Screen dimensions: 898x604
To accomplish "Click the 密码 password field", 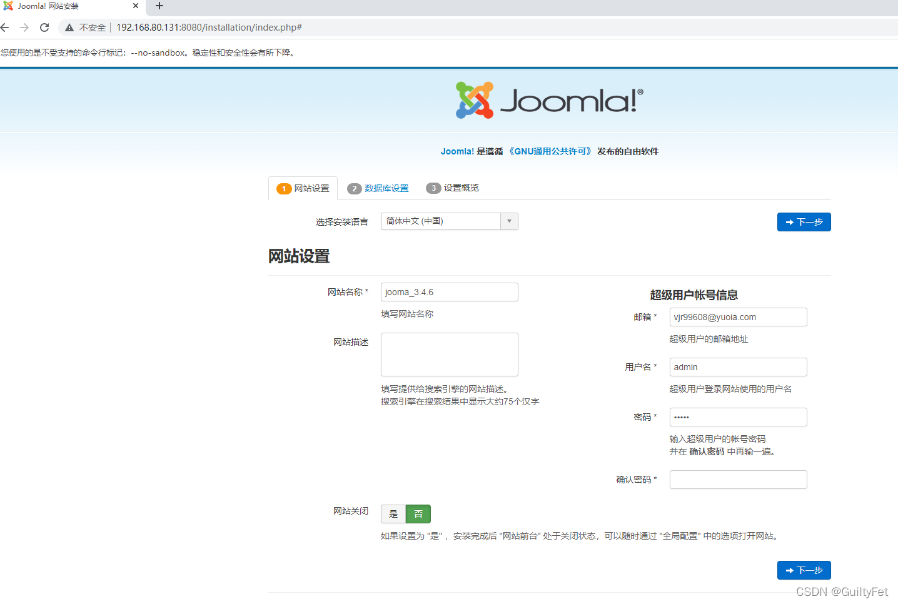I will 738,417.
